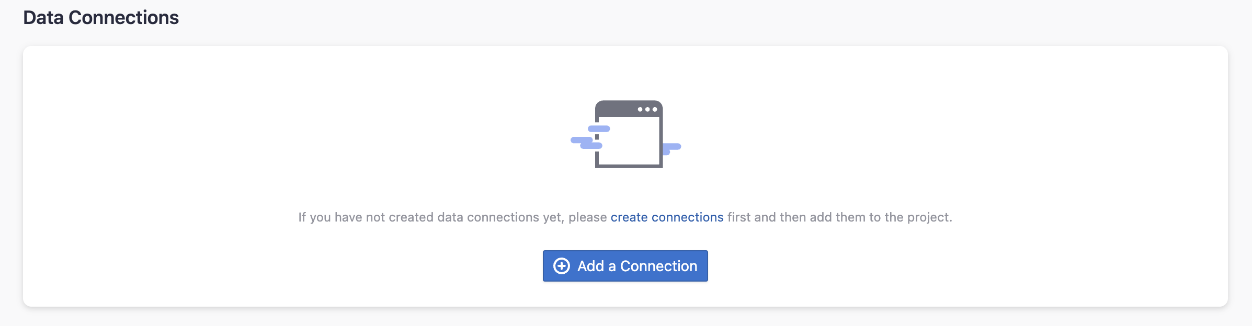Click the three dots on the illustration window
Screen dimensions: 1252x326
pyautogui.click(x=647, y=109)
